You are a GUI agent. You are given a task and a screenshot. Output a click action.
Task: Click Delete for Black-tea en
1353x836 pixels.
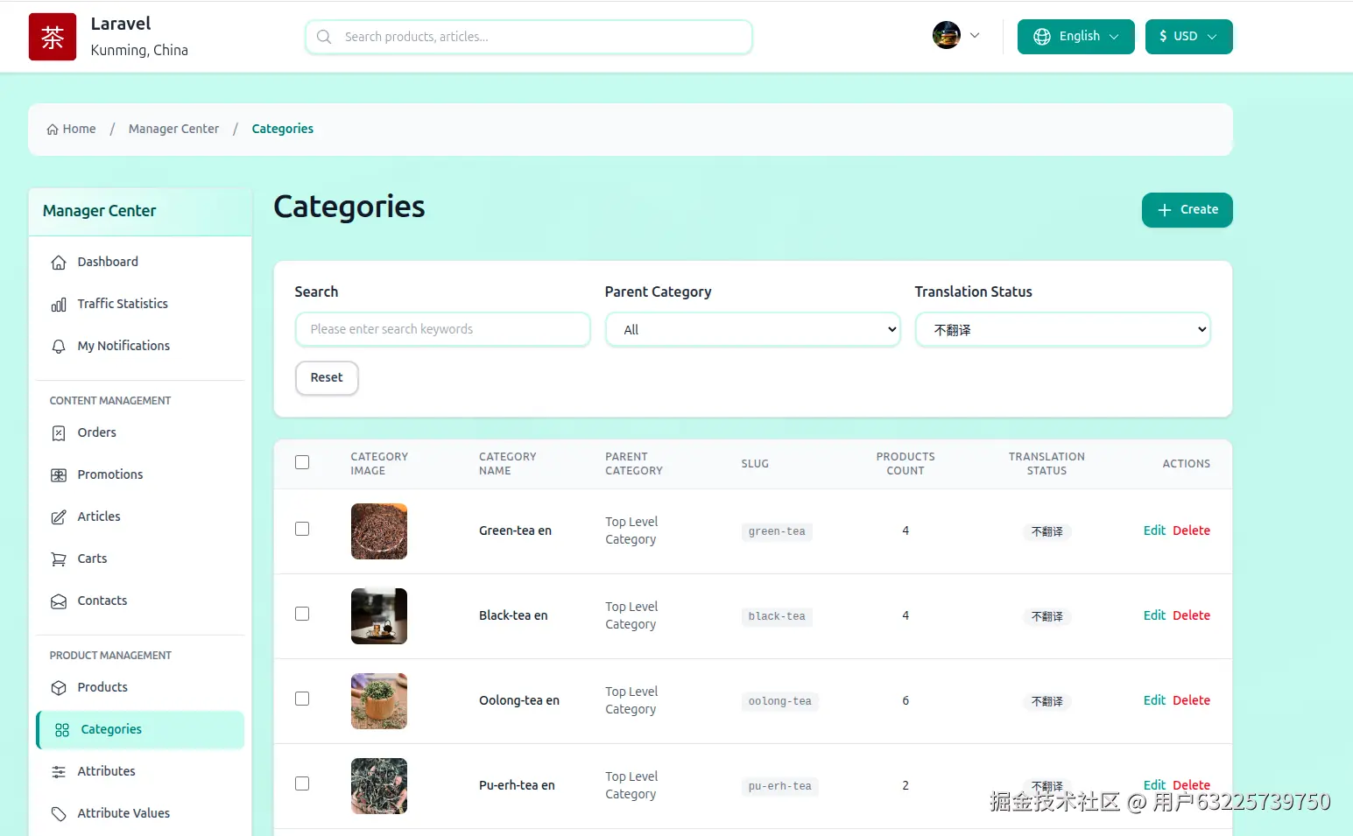click(1191, 615)
